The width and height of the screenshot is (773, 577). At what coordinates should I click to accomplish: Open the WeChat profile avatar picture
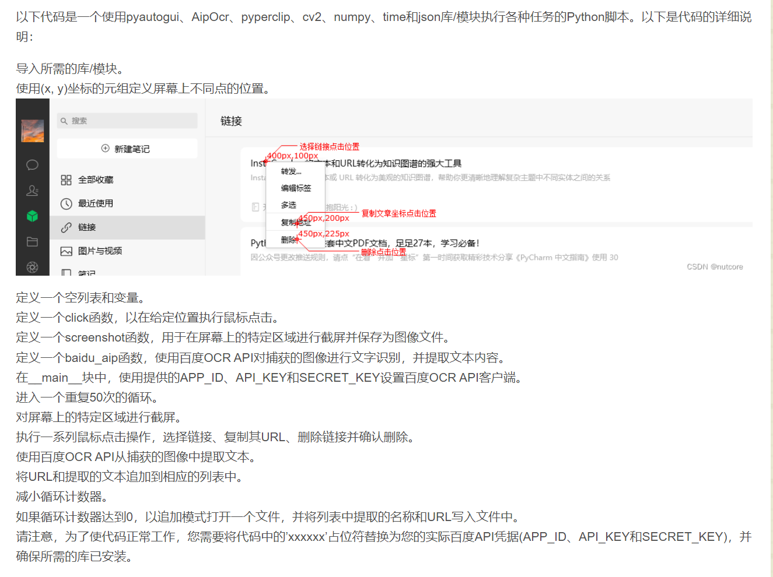point(33,131)
